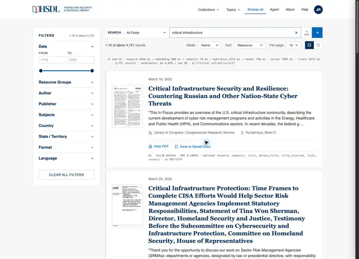This screenshot has width=359, height=259.
Task: Open the Topics menu
Action: point(233,10)
